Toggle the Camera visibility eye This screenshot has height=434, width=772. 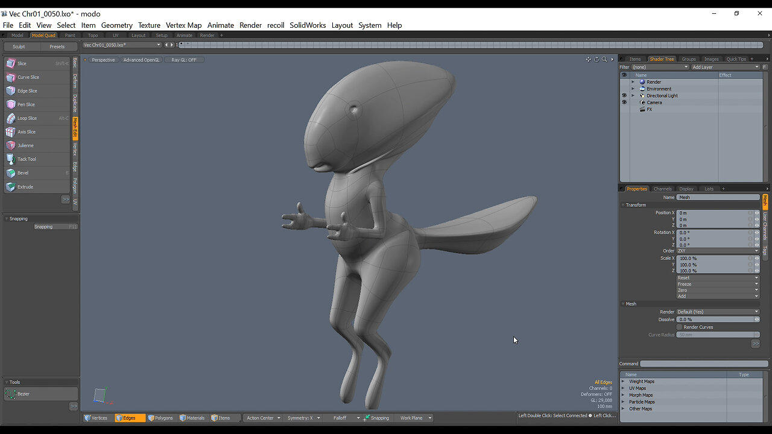click(624, 102)
